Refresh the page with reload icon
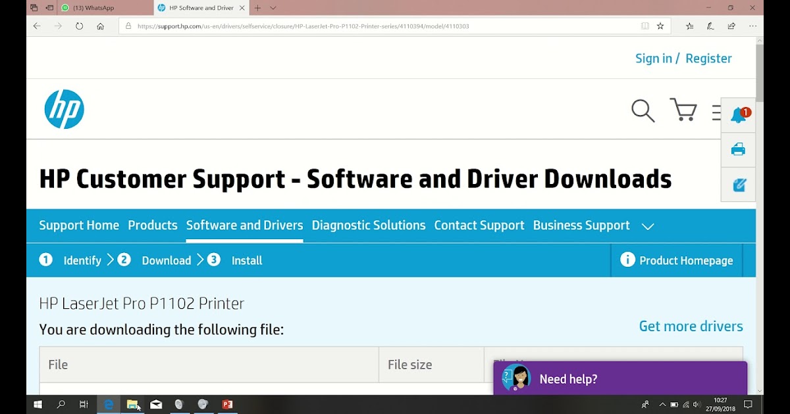 (79, 26)
